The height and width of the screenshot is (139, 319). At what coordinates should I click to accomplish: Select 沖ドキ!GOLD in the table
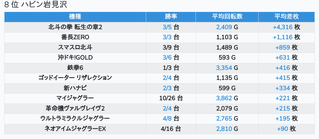click(x=75, y=57)
